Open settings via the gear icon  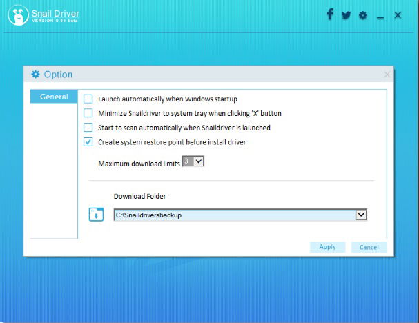[x=362, y=15]
